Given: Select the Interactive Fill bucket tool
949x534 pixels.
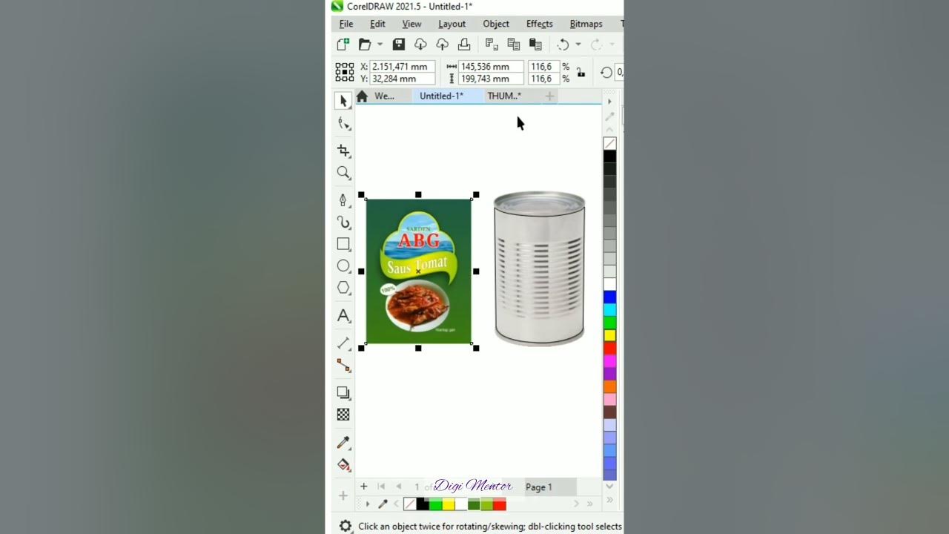Looking at the screenshot, I should pyautogui.click(x=343, y=465).
